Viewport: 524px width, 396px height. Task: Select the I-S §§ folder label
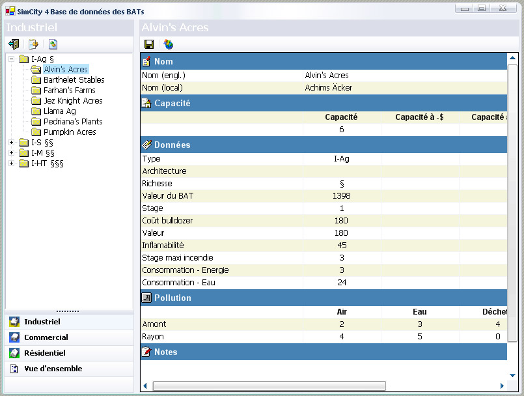42,143
